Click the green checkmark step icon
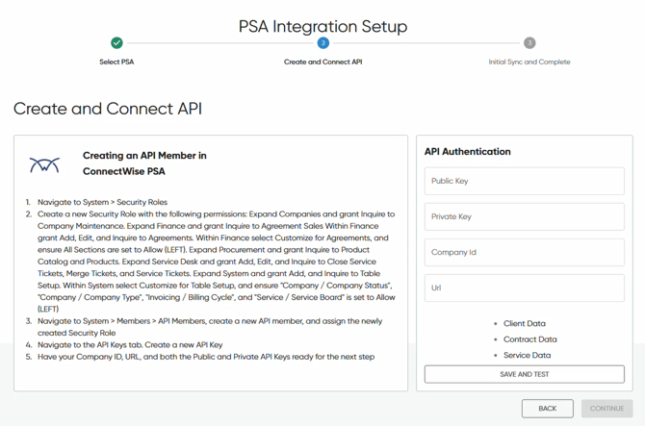Screen dimensions: 645x426 coord(116,42)
